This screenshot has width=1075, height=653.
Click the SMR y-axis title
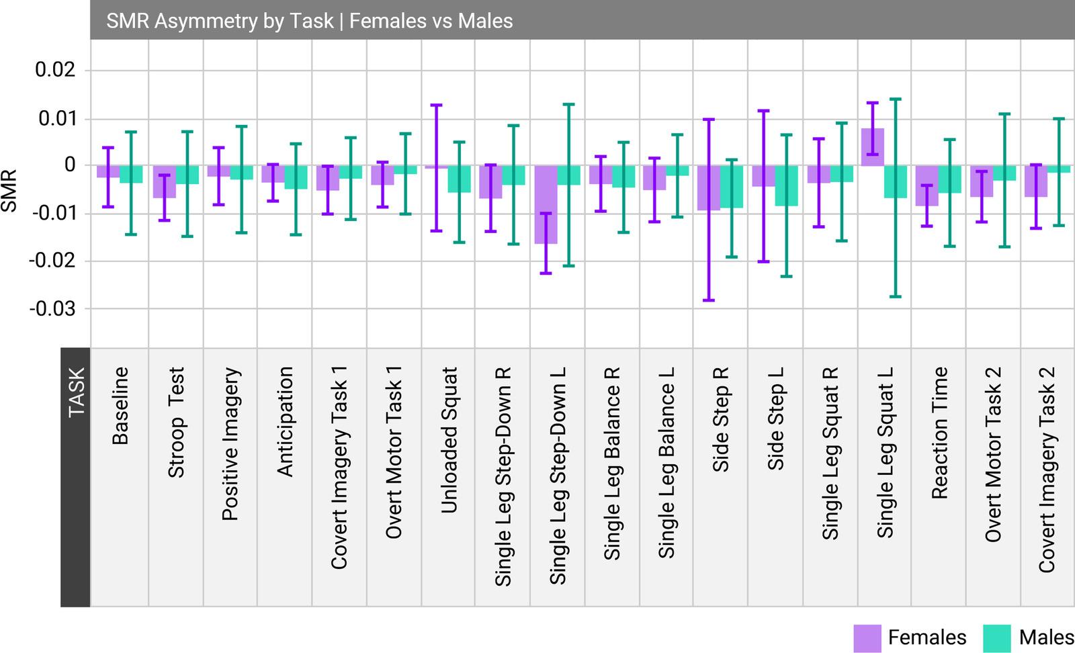[x=9, y=191]
